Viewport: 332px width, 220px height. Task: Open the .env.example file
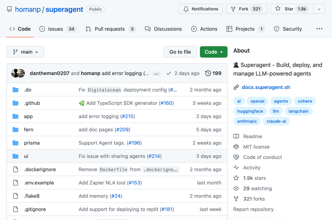pyautogui.click(x=39, y=183)
